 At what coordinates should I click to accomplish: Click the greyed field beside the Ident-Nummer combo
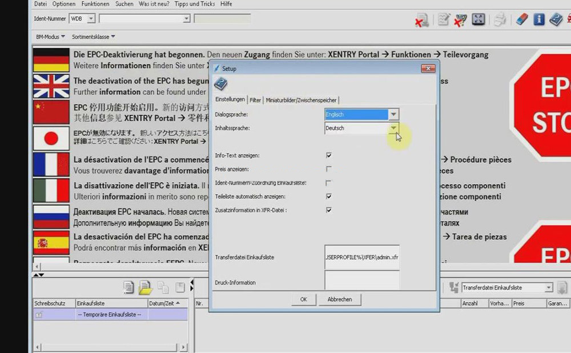pos(223,19)
